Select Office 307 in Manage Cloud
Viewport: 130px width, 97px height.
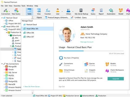37,37
